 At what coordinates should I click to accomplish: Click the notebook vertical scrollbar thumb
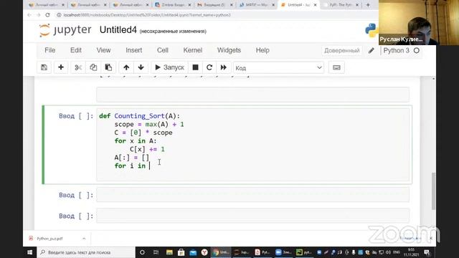[x=433, y=191]
